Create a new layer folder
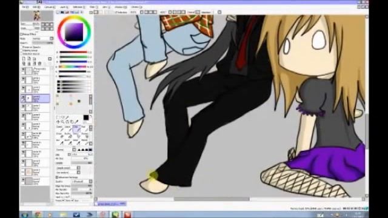Screen dimensions: 388x218 click(x=35, y=59)
